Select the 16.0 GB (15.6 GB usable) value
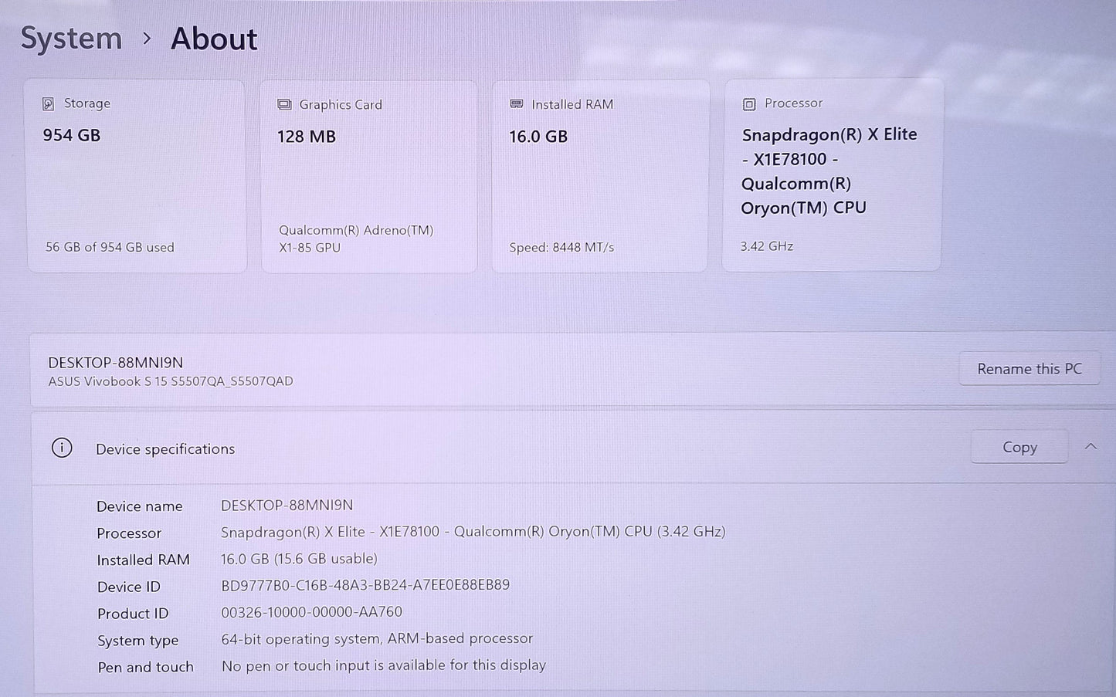The height and width of the screenshot is (697, 1116). pyautogui.click(x=299, y=558)
